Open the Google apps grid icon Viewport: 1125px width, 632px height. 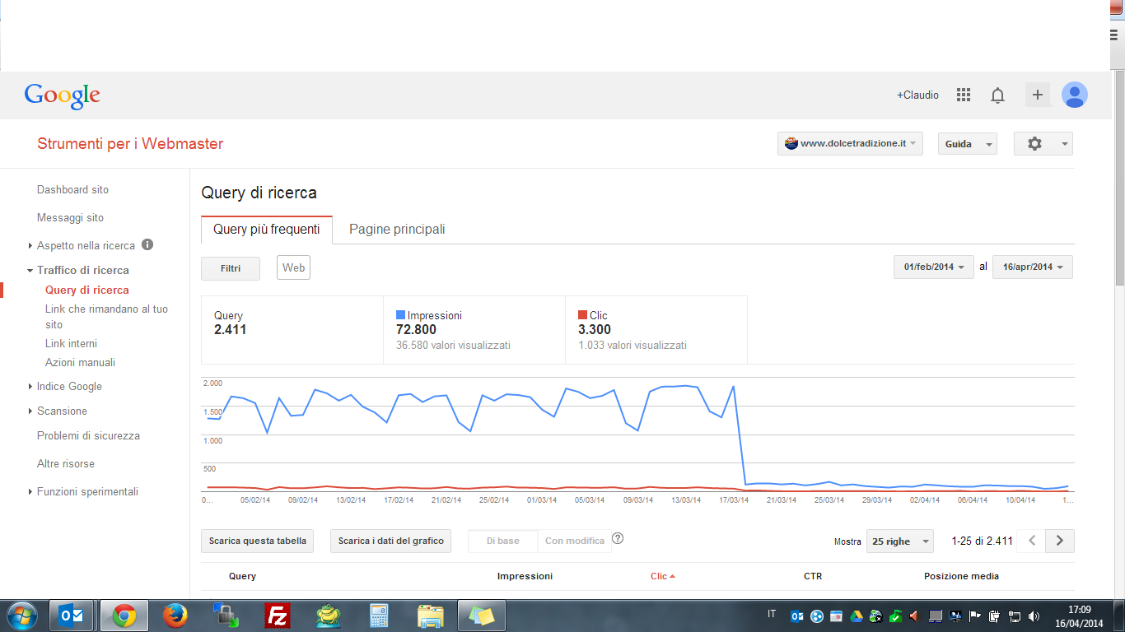[964, 95]
